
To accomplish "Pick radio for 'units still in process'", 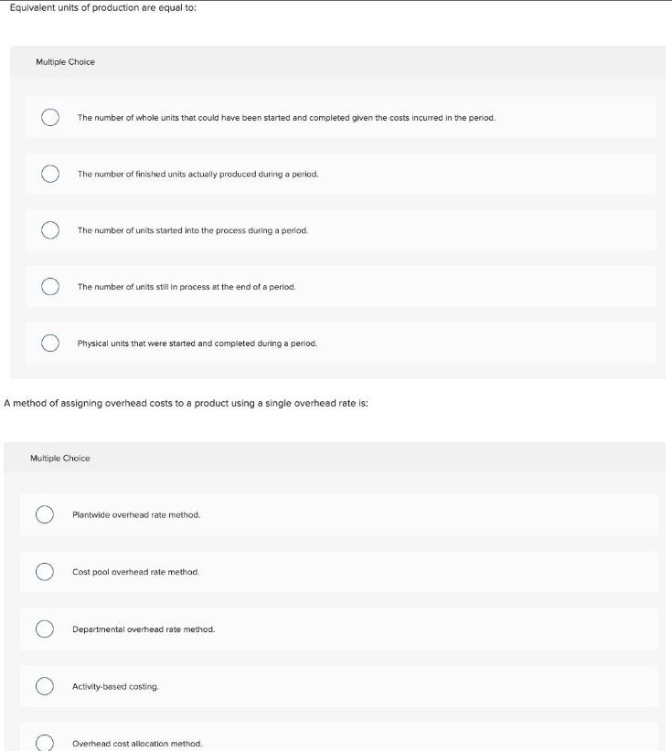I will pos(51,287).
